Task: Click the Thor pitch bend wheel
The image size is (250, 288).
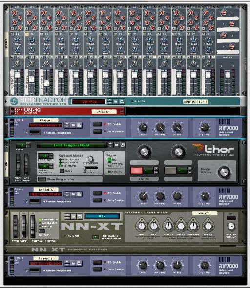Action: [x=18, y=165]
